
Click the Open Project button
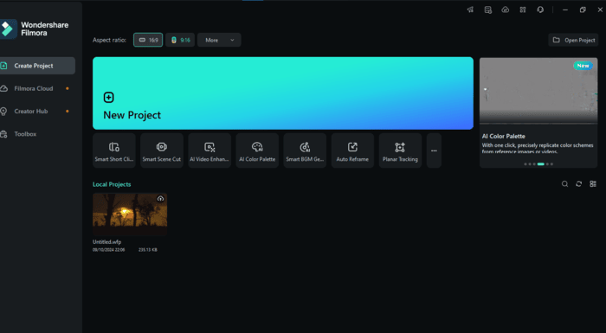[x=573, y=40]
